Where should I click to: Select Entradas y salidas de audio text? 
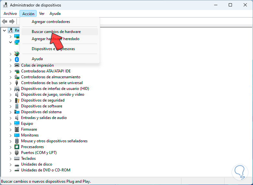(x=44, y=118)
